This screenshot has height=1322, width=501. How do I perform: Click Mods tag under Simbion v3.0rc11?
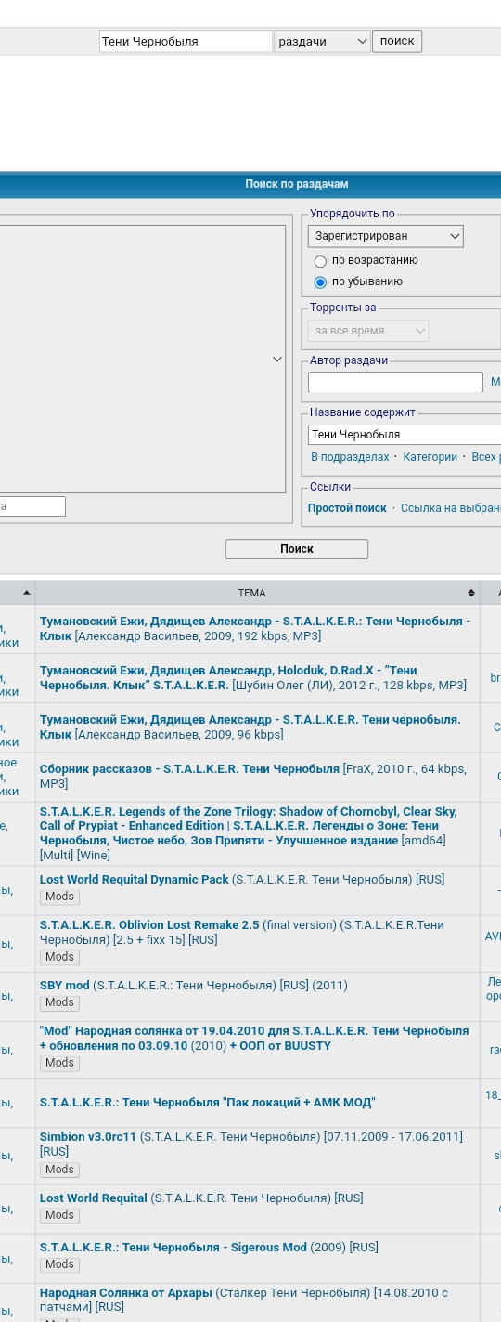(59, 1170)
